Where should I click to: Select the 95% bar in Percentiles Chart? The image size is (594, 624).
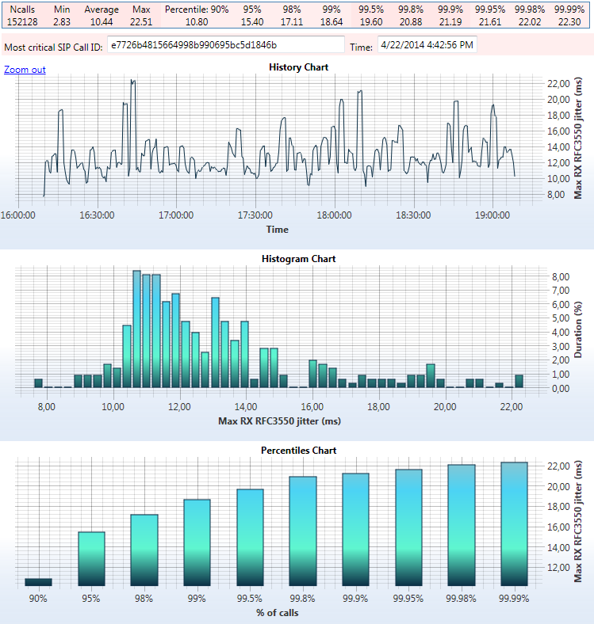pyautogui.click(x=91, y=558)
